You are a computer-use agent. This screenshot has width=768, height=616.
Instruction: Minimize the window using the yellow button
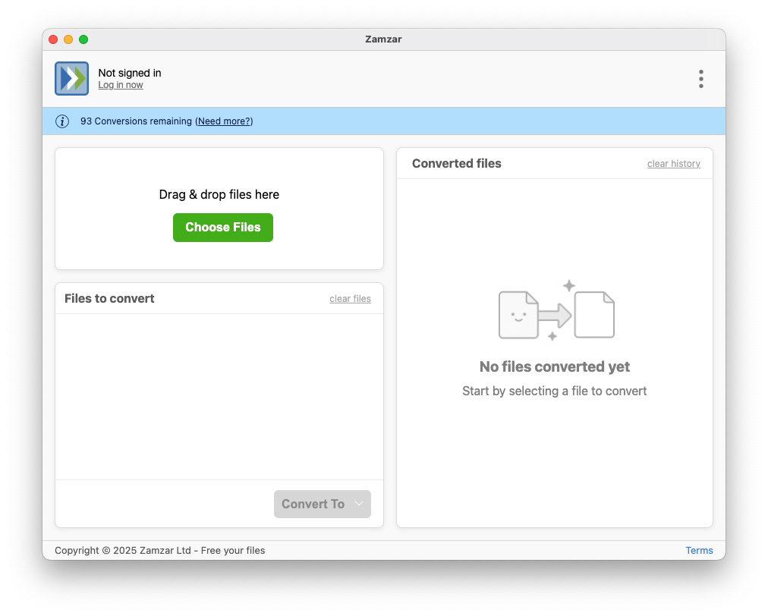point(68,39)
